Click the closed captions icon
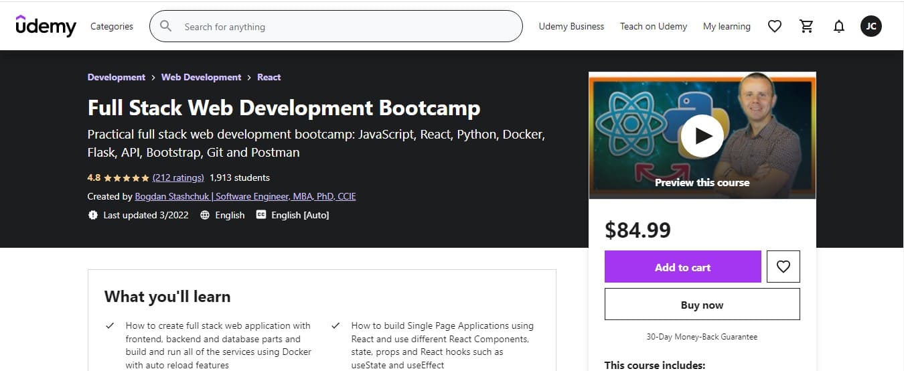The image size is (904, 371). click(x=261, y=215)
